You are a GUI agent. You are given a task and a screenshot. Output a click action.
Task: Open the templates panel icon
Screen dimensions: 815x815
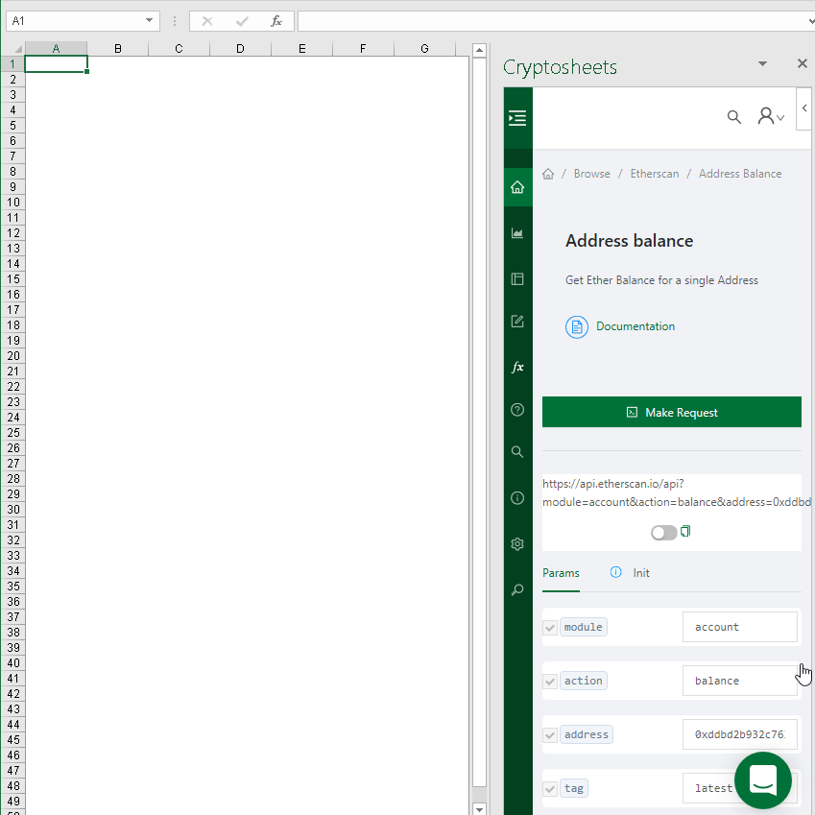[x=516, y=278]
